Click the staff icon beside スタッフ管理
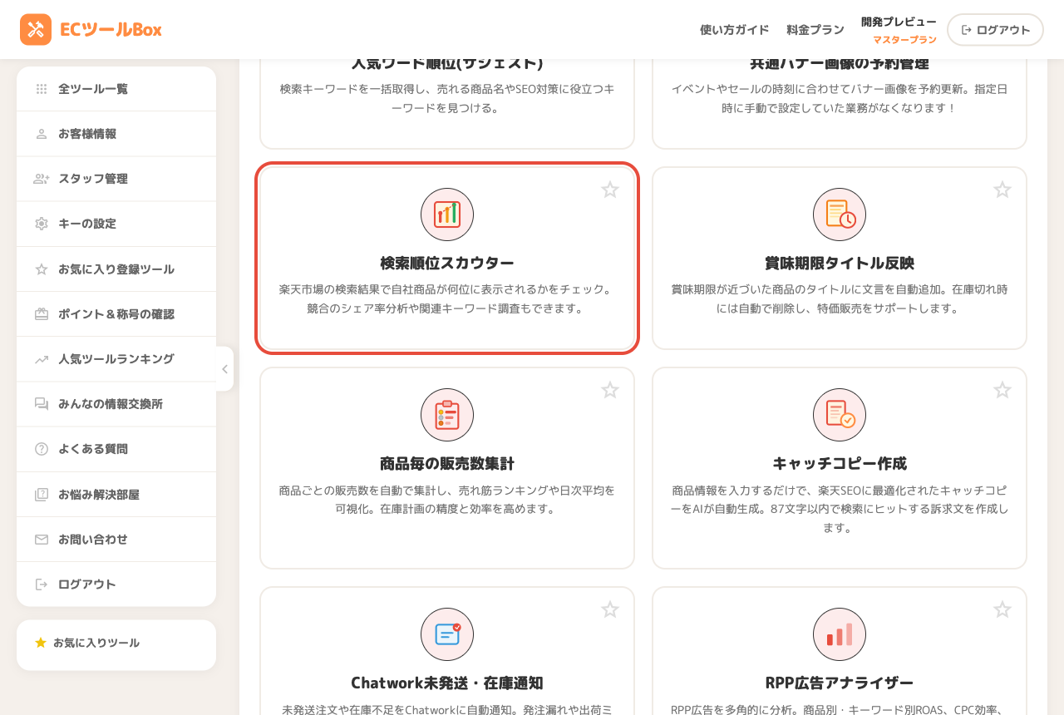 pyautogui.click(x=42, y=179)
